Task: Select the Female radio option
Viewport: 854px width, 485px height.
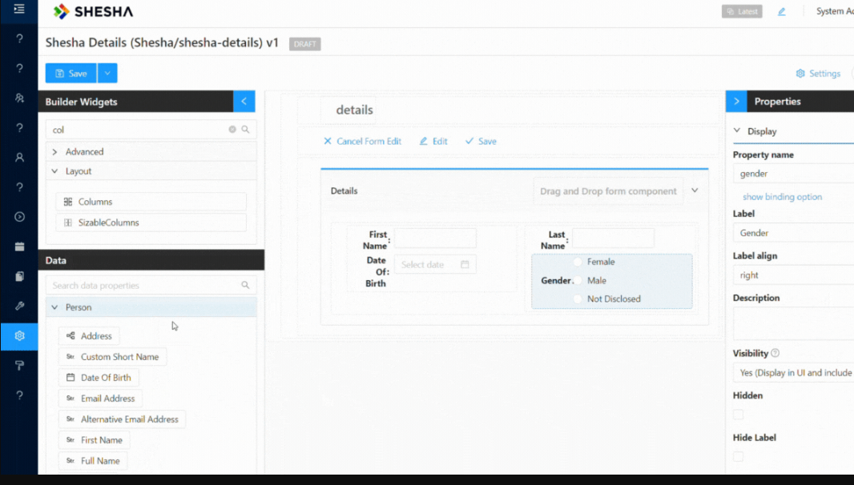Action: point(578,262)
